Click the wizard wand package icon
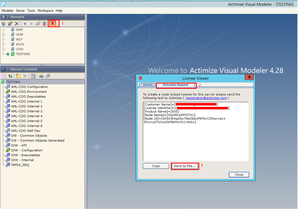298x209 pixels. (41, 76)
